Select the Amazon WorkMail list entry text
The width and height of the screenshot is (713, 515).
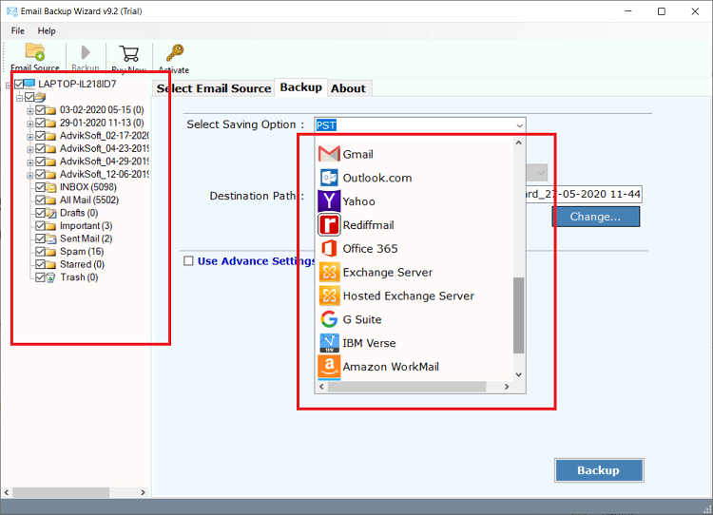coord(391,367)
